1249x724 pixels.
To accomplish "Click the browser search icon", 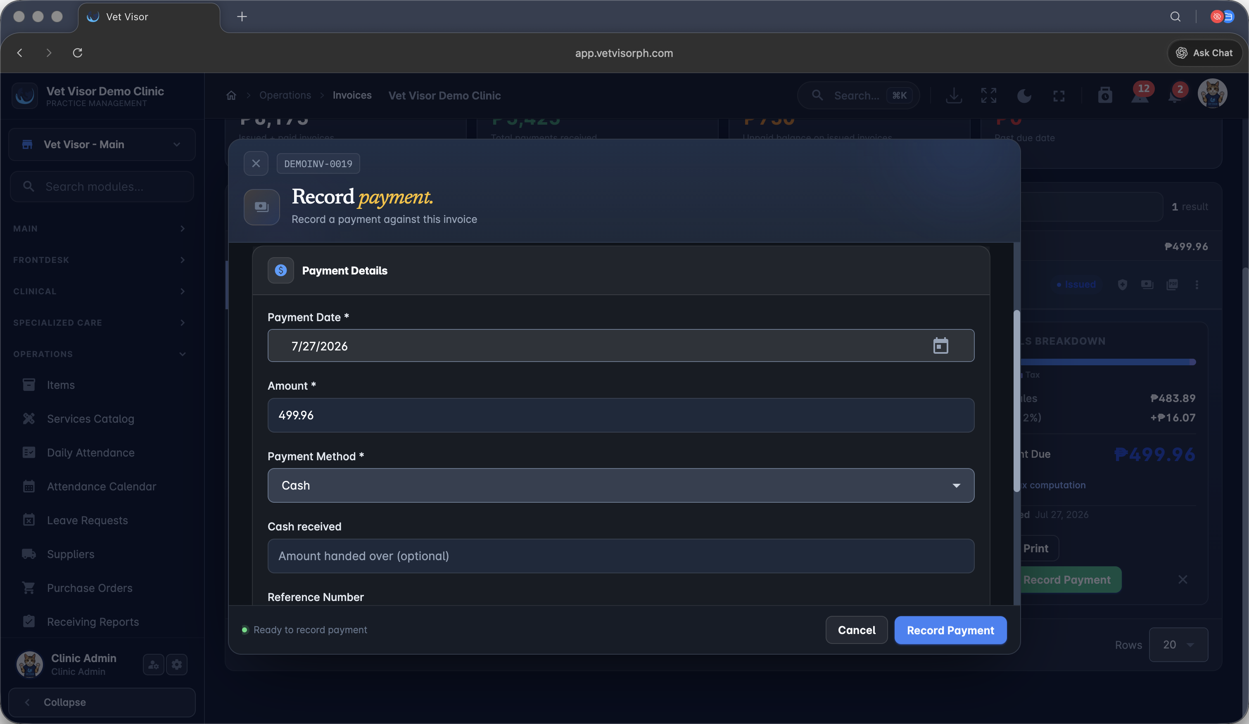I will click(1175, 17).
